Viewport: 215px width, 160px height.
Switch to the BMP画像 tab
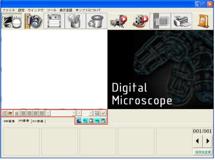(9, 121)
